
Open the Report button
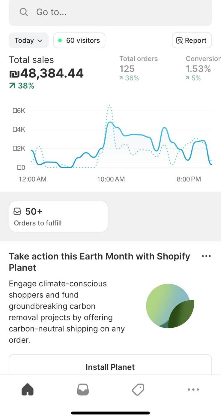click(x=192, y=40)
